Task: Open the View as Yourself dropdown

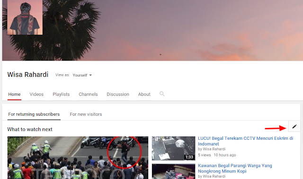Action: click(x=82, y=75)
